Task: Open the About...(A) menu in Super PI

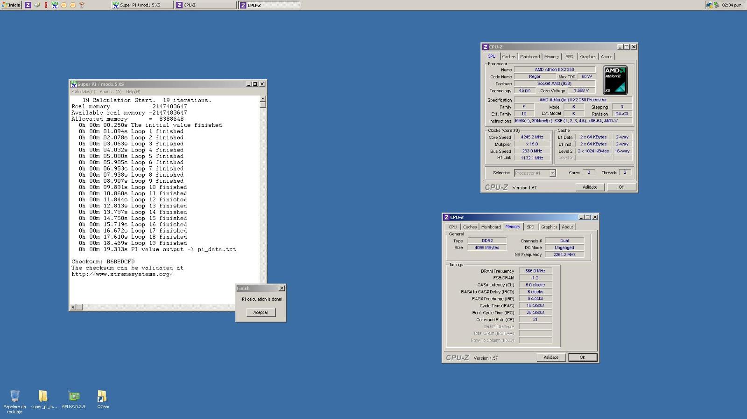Action: (x=111, y=92)
